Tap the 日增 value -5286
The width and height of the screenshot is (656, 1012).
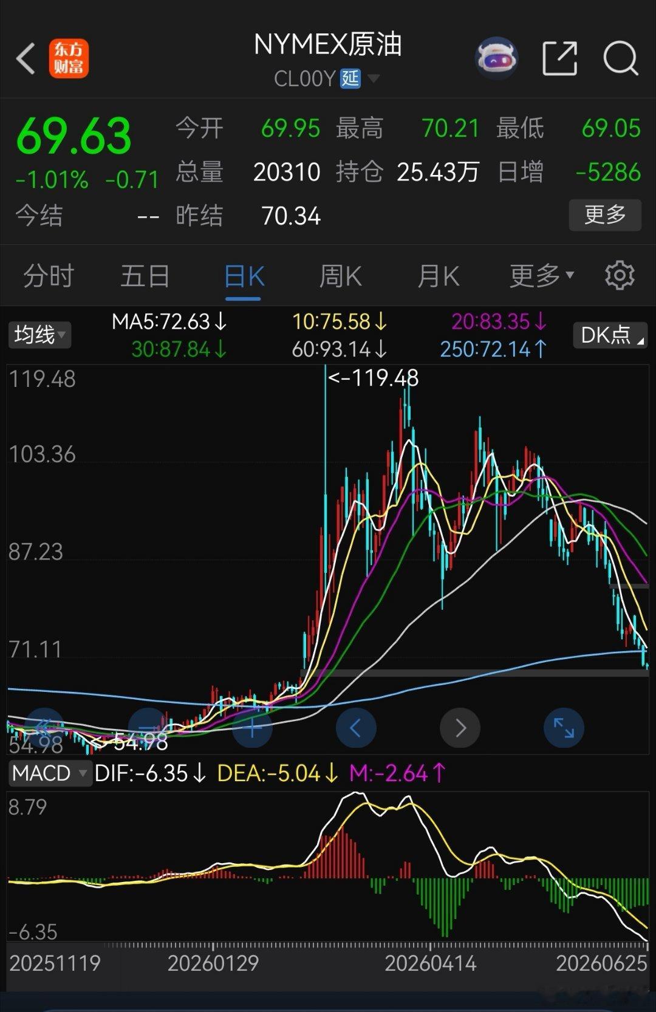[x=608, y=173]
